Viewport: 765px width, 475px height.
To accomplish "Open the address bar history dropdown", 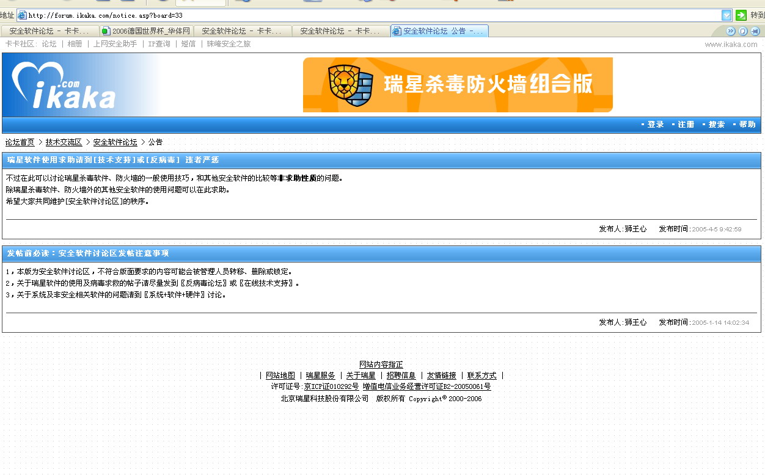I will [727, 15].
